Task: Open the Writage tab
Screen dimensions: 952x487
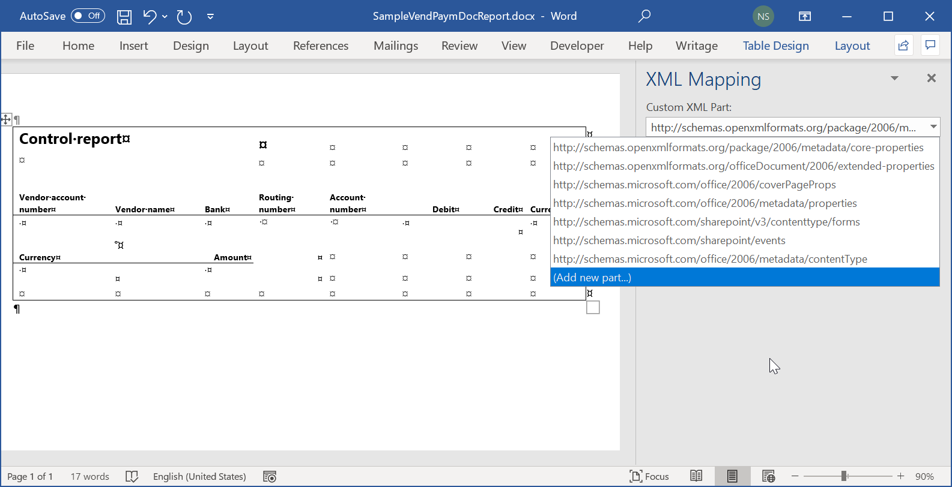Action: click(697, 46)
